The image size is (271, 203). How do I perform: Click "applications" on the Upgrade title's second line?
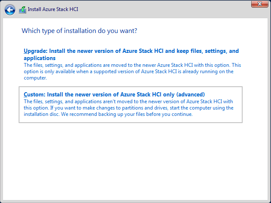40,58
